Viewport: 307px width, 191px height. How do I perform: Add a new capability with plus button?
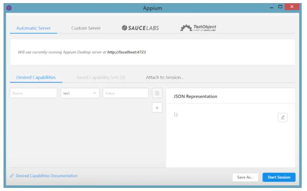tap(157, 108)
